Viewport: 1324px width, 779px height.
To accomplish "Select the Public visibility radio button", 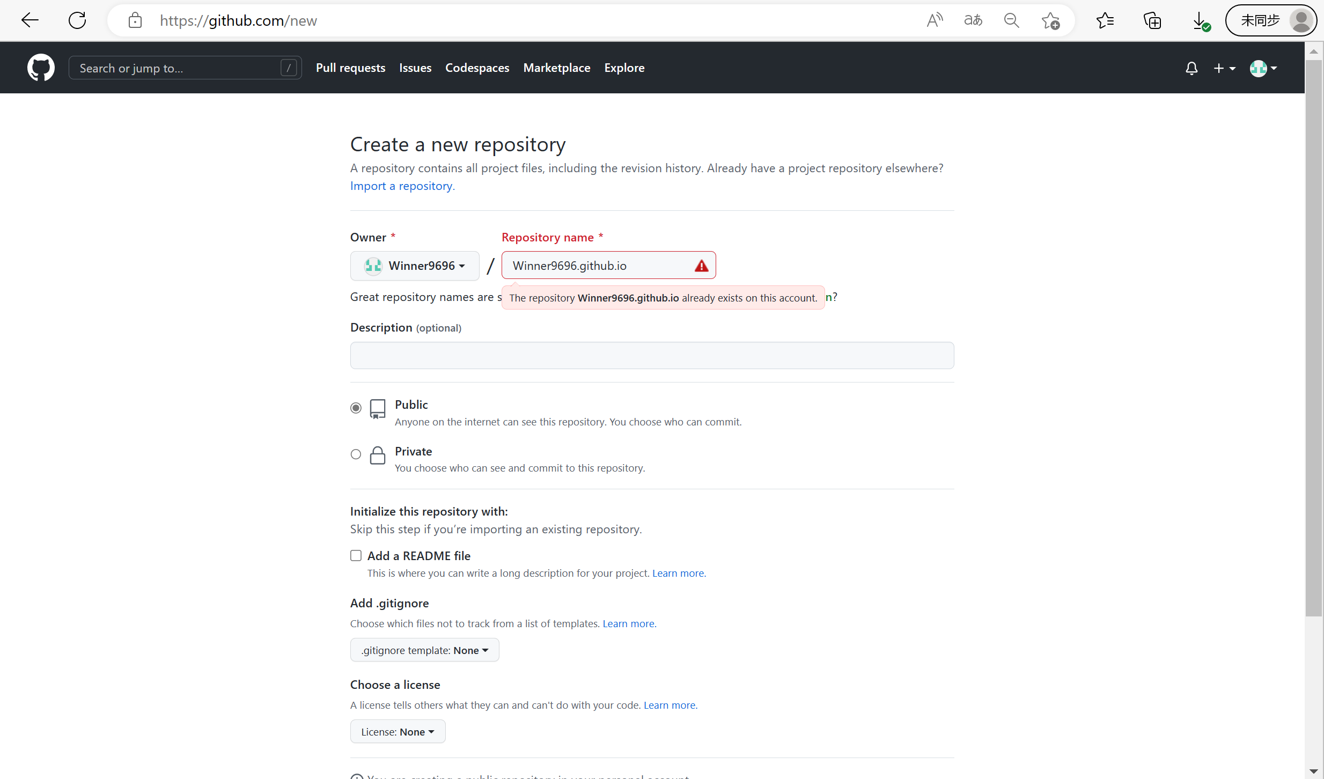I will [356, 408].
